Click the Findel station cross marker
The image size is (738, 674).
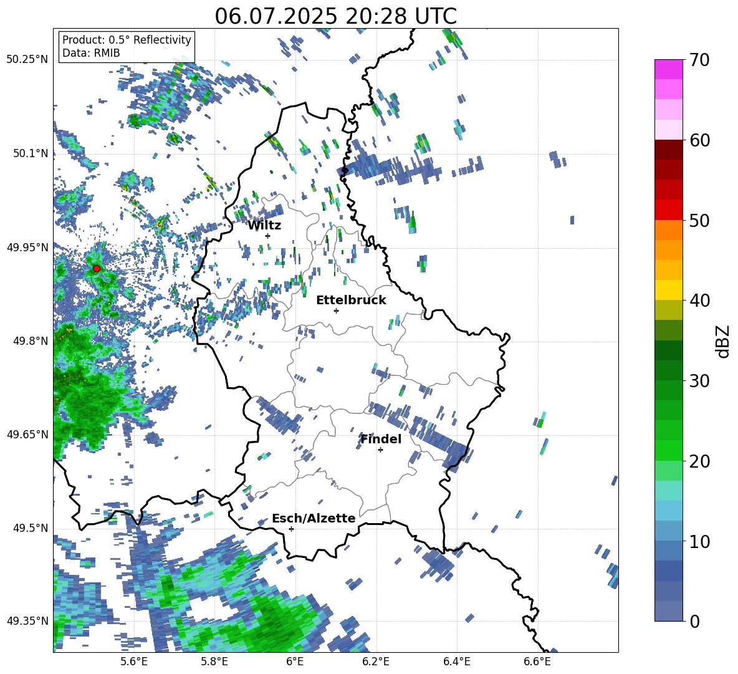pyautogui.click(x=380, y=450)
